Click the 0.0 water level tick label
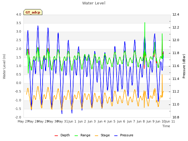 19,83
